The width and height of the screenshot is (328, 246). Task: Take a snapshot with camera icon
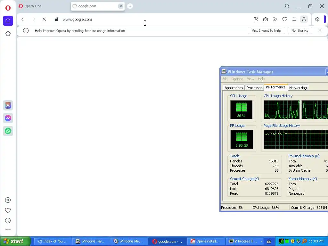pyautogui.click(x=266, y=19)
